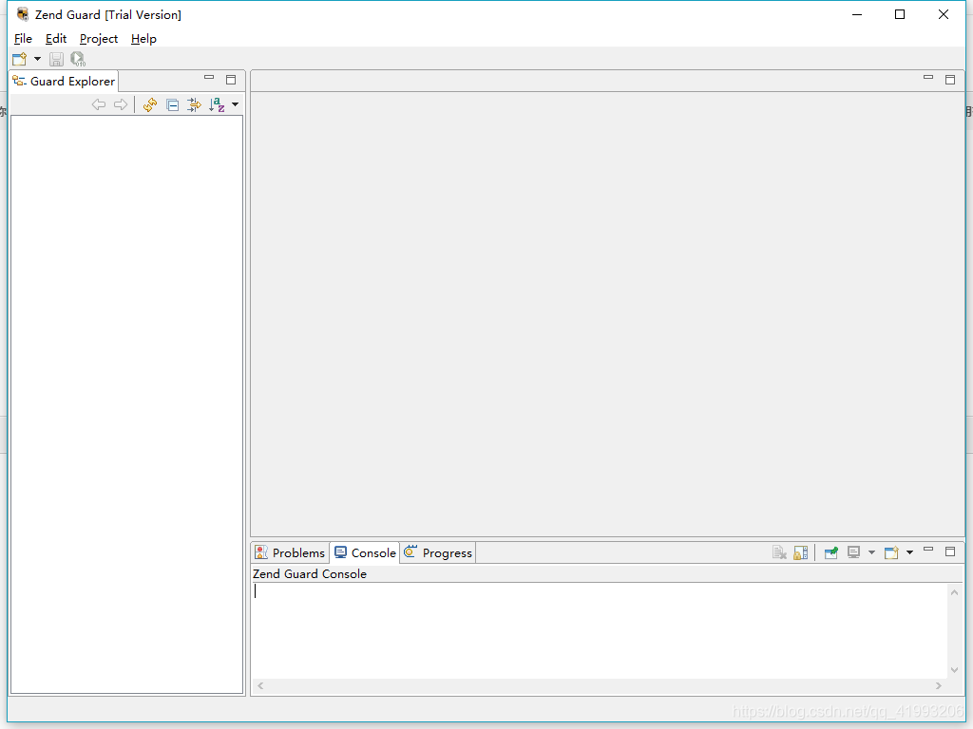This screenshot has width=973, height=729.
Task: Click the Open Console icon
Action: (891, 552)
